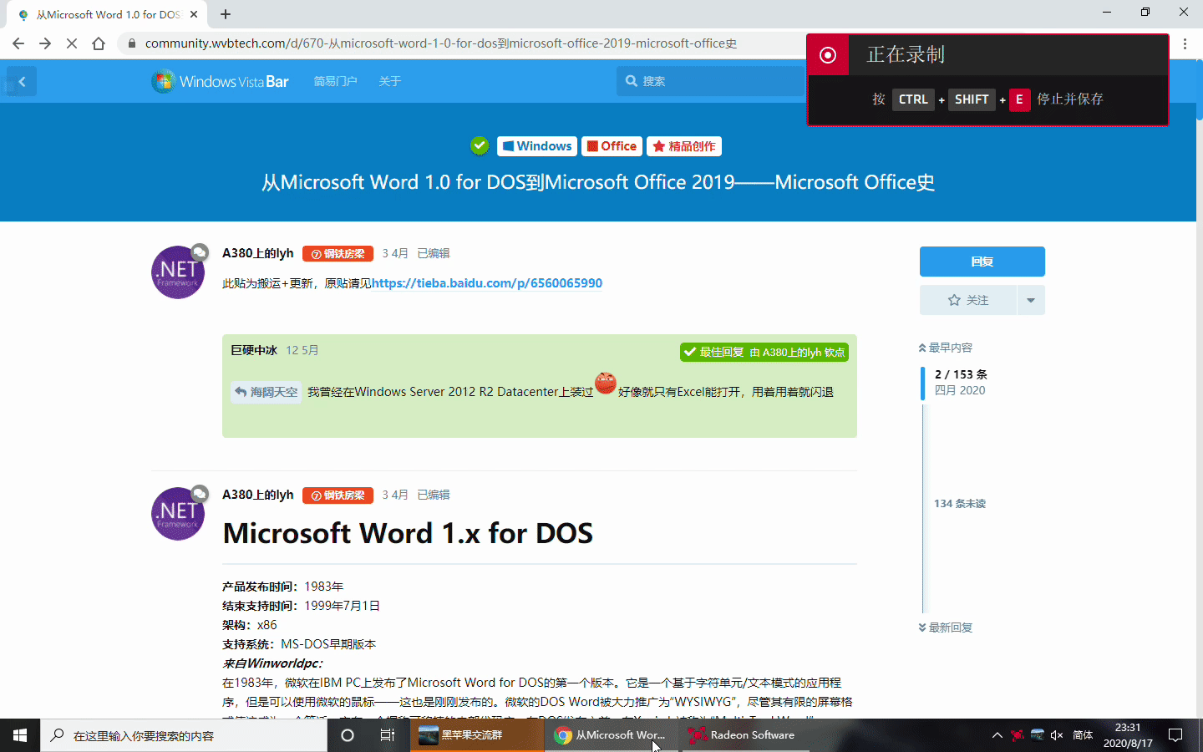Click the second post 钢铁房梁 badge
1203x752 pixels.
click(338, 495)
